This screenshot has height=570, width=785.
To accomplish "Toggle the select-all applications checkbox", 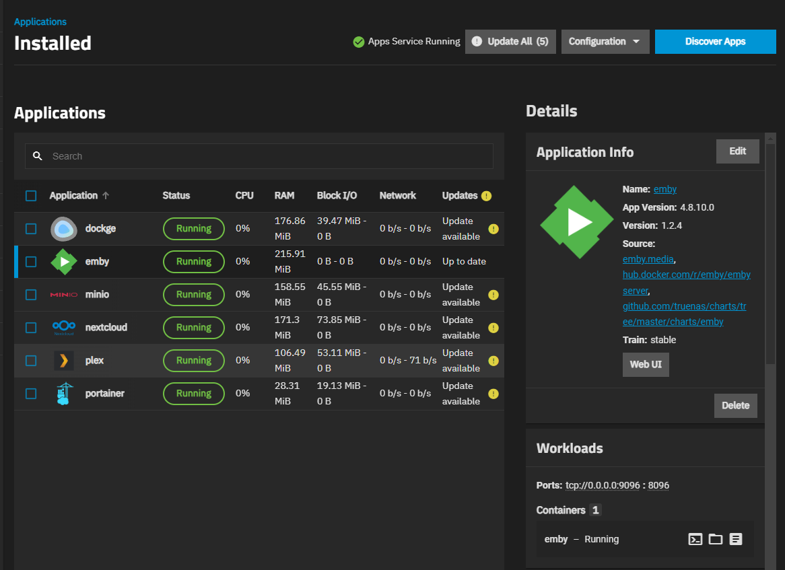I will click(x=31, y=196).
